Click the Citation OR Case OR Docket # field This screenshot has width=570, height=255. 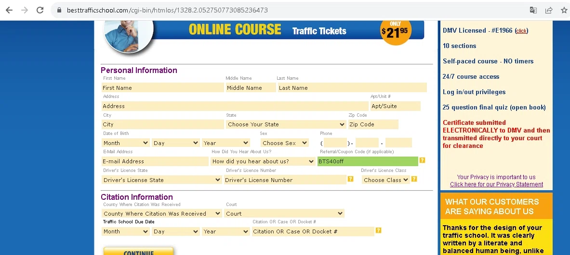point(313,231)
